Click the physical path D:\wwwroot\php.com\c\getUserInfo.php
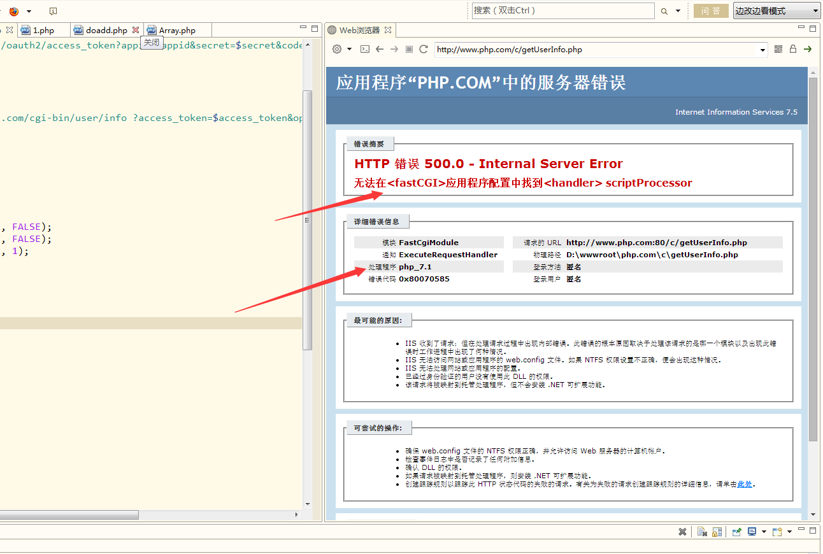Screen dimensions: 823x554 click(652, 255)
